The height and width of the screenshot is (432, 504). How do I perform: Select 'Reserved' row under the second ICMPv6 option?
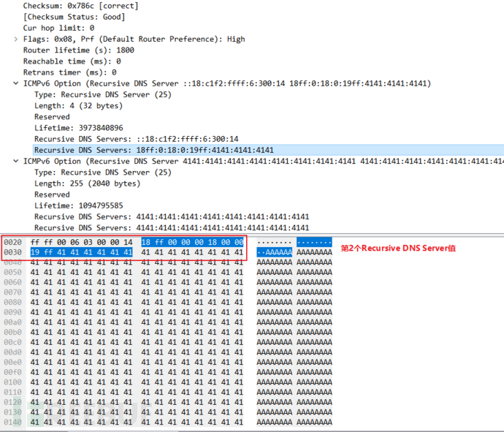(x=52, y=194)
